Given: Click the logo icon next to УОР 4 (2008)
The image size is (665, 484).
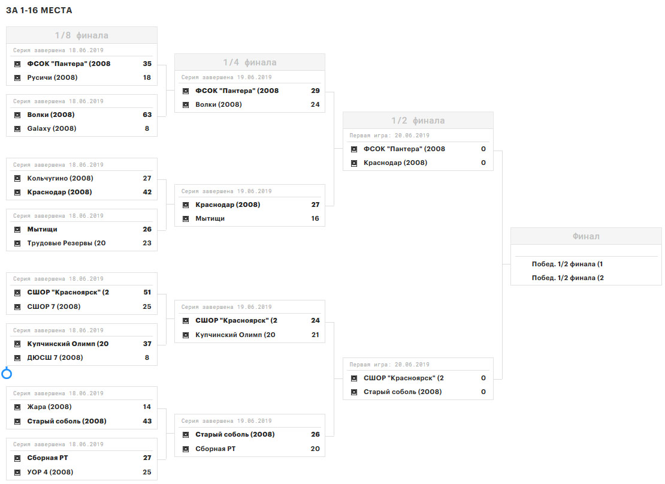Looking at the screenshot, I should click(17, 472).
